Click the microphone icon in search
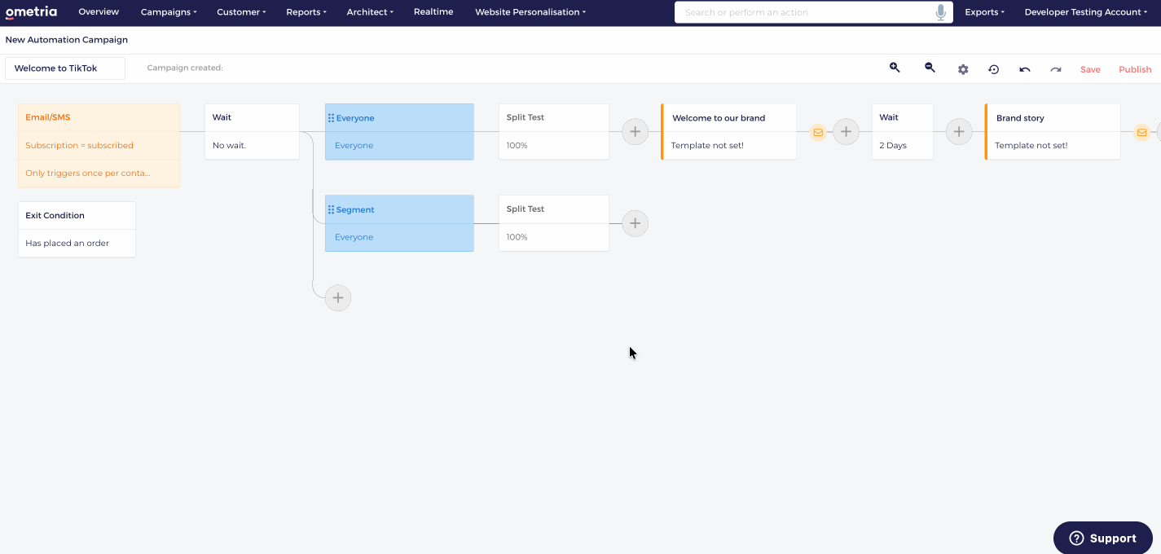This screenshot has height=554, width=1161. coord(941,12)
